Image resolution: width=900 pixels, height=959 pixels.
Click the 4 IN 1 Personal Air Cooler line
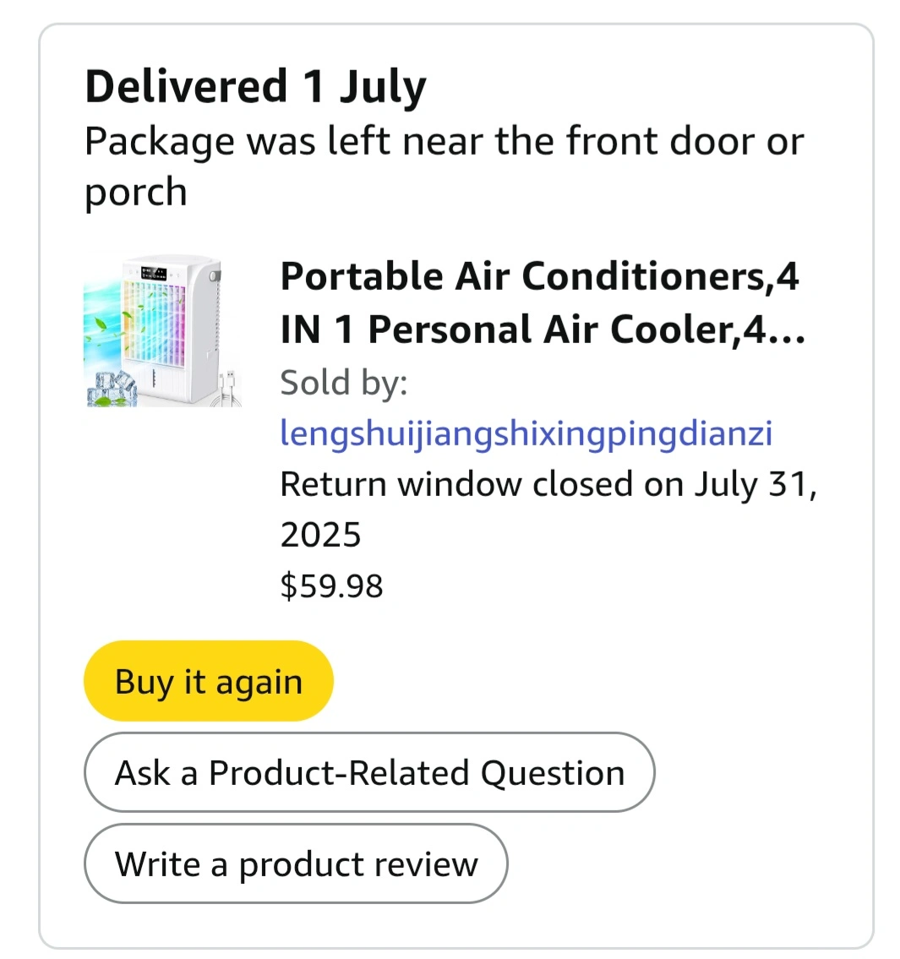[524, 330]
